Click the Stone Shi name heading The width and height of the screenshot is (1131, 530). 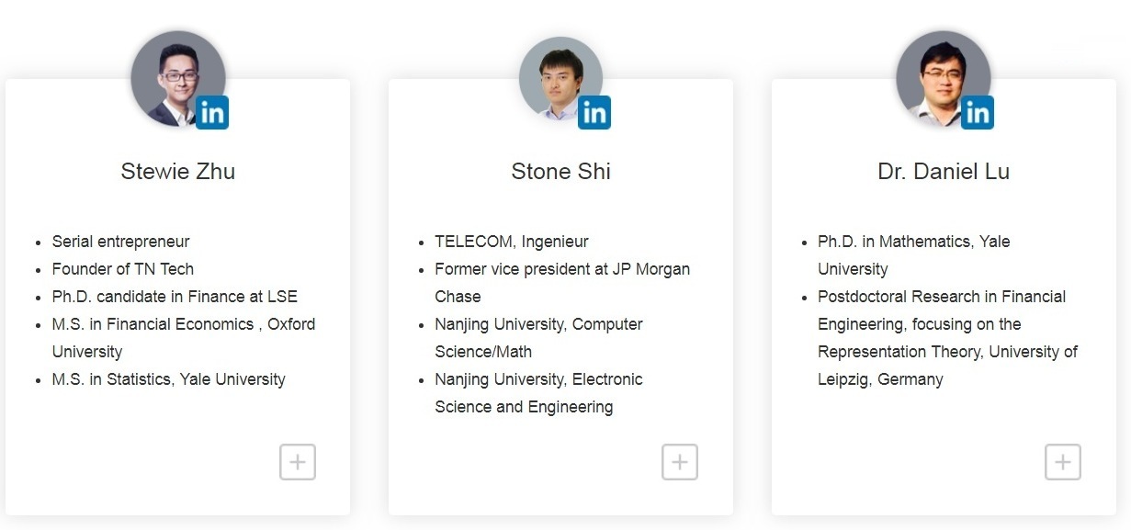tap(560, 172)
